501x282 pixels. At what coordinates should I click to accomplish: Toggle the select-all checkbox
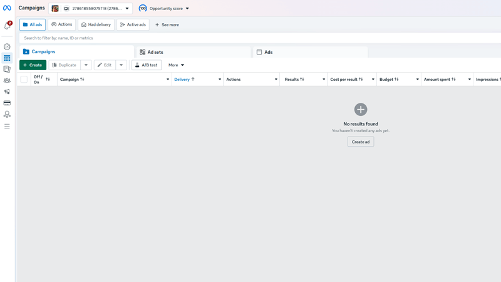point(24,80)
